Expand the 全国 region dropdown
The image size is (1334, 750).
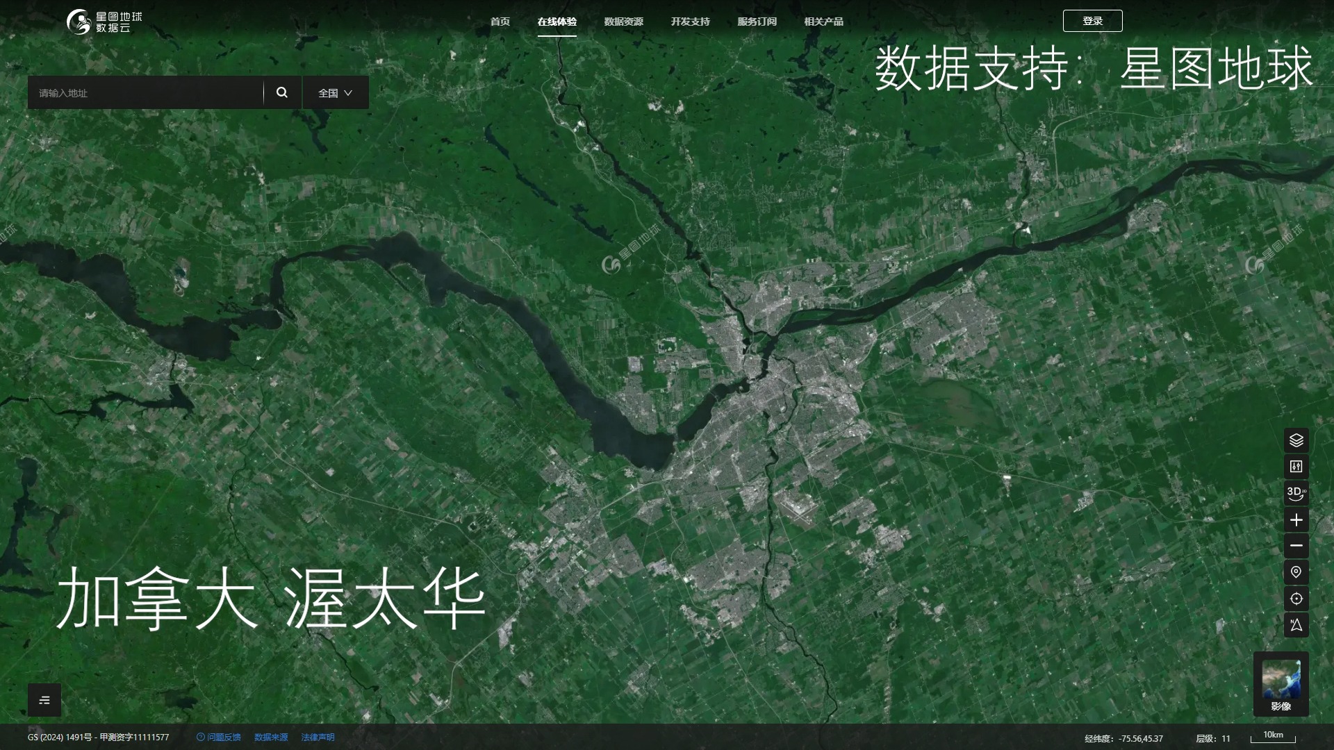coord(336,93)
